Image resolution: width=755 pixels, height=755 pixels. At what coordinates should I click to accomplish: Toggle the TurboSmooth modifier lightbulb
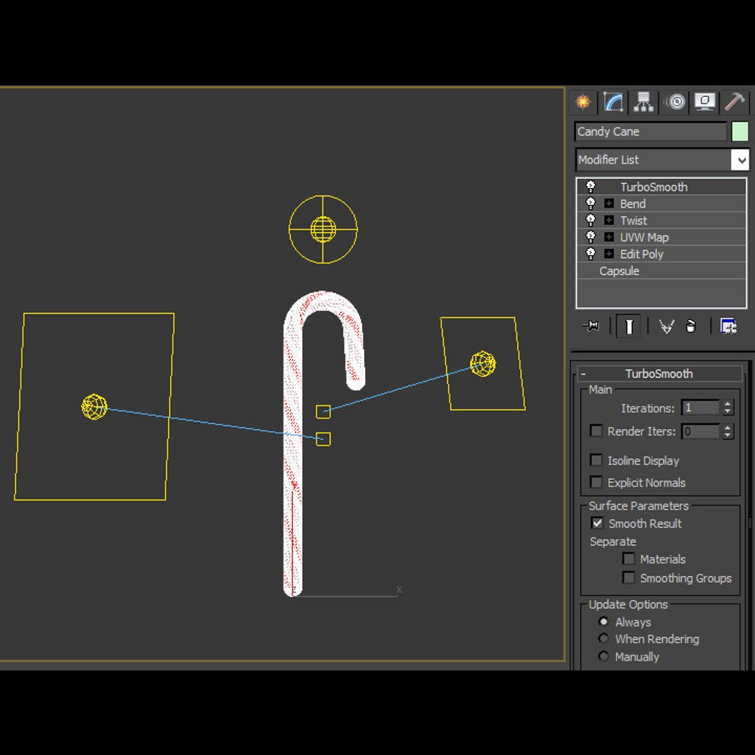click(590, 187)
